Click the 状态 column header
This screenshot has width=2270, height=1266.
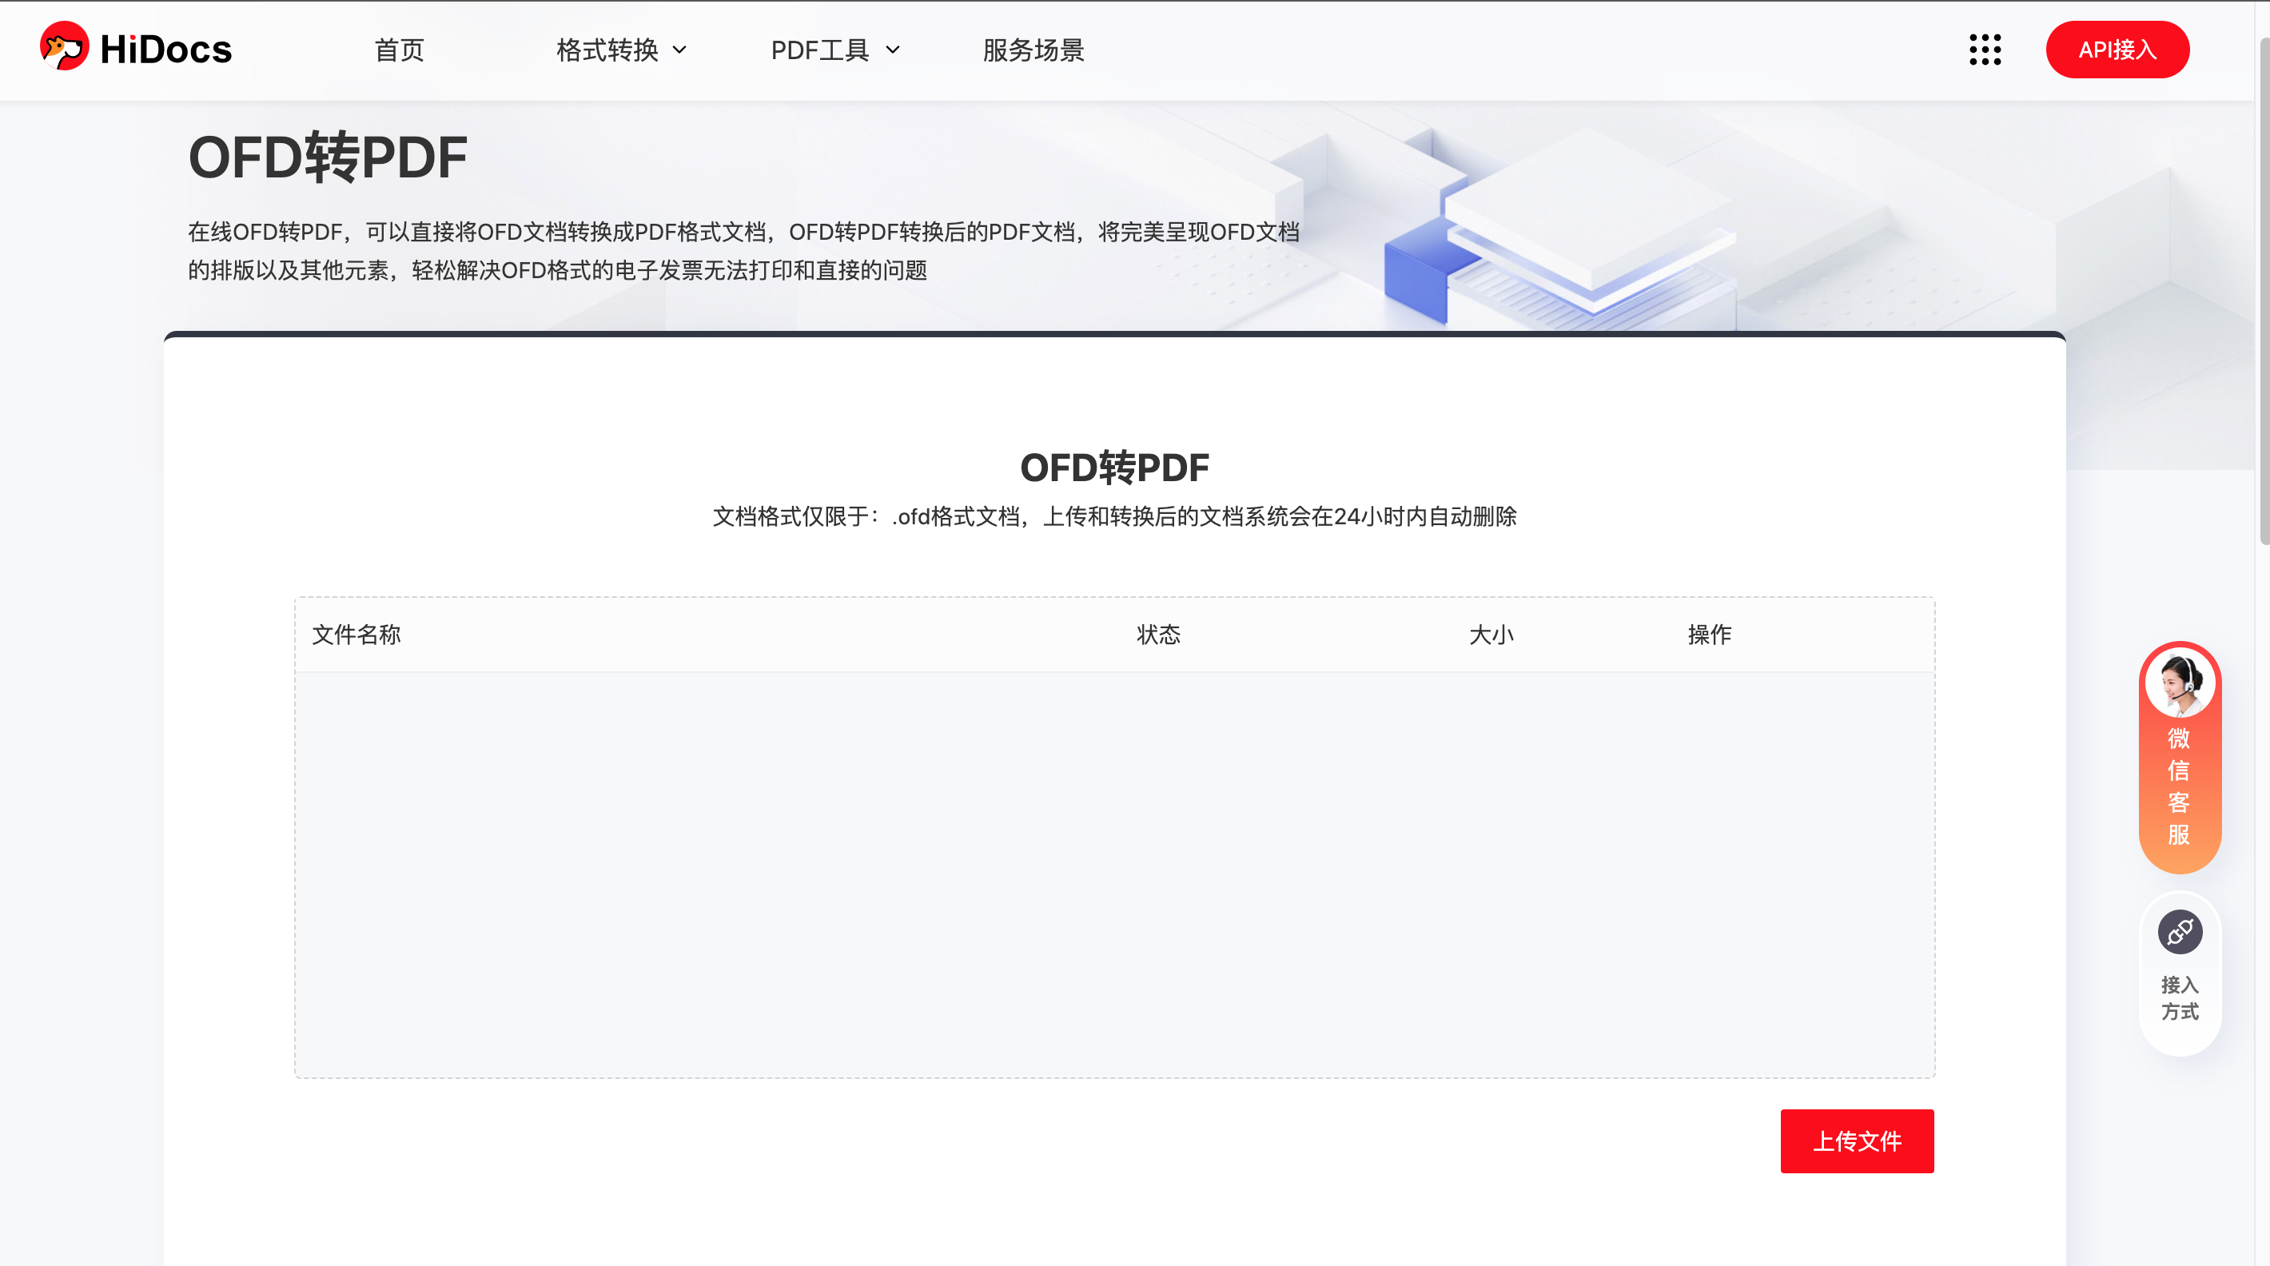point(1158,635)
